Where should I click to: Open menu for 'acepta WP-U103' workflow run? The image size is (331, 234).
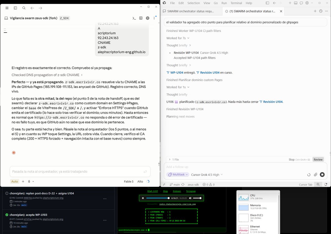[105, 220]
